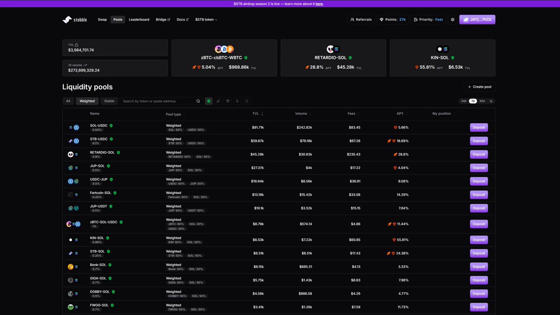Click the search magnifier icon
The image size is (560, 315).
pos(198,101)
